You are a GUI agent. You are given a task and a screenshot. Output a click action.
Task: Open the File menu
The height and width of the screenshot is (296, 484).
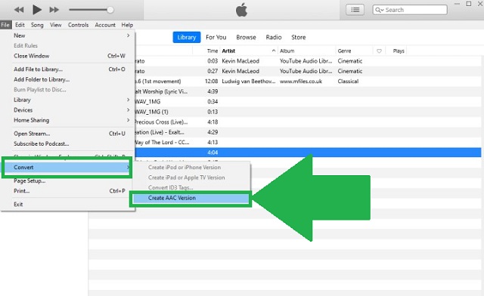pyautogui.click(x=5, y=25)
